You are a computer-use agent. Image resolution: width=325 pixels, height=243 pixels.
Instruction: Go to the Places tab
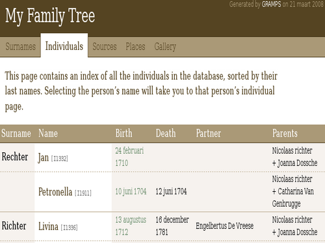pyautogui.click(x=135, y=47)
